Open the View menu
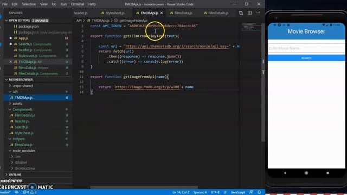The height and width of the screenshot is (195, 347). coord(44,4)
